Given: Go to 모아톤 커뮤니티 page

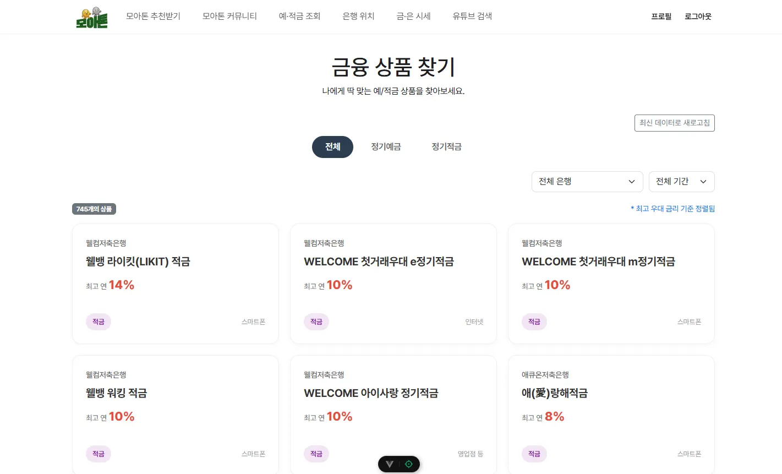Looking at the screenshot, I should (229, 17).
